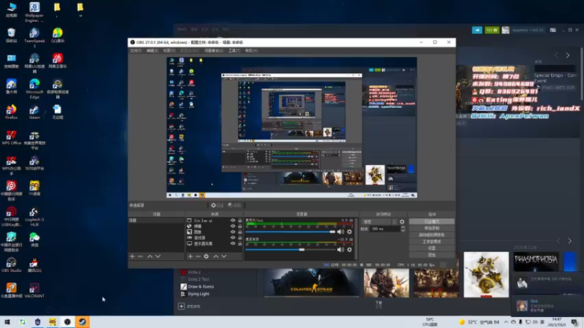584x328 pixels.
Task: Go to next Steam shelf item near Phasmophobia
Action: 570,241
